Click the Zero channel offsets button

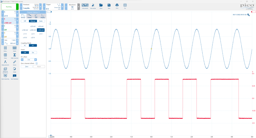point(27,66)
